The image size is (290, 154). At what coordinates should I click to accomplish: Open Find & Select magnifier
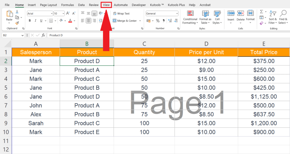click(x=283, y=17)
